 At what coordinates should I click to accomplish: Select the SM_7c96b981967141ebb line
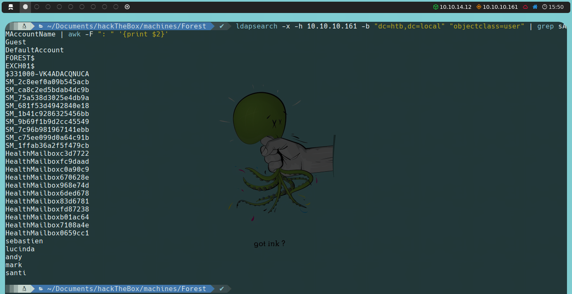tap(47, 129)
